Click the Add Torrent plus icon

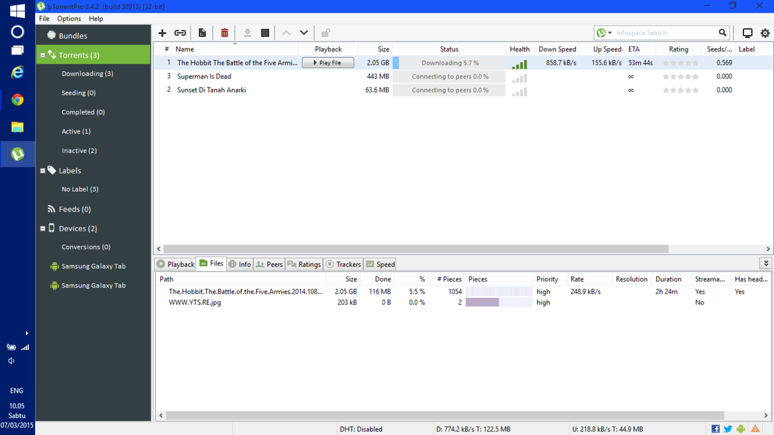(162, 33)
